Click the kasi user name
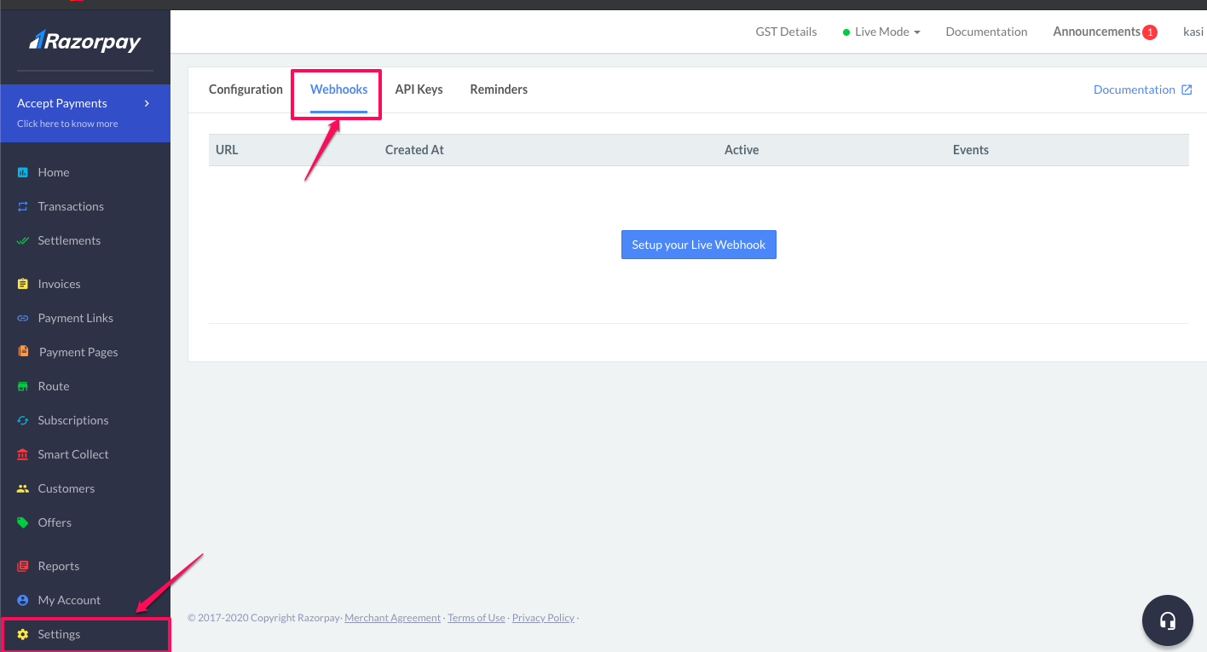 click(1193, 32)
